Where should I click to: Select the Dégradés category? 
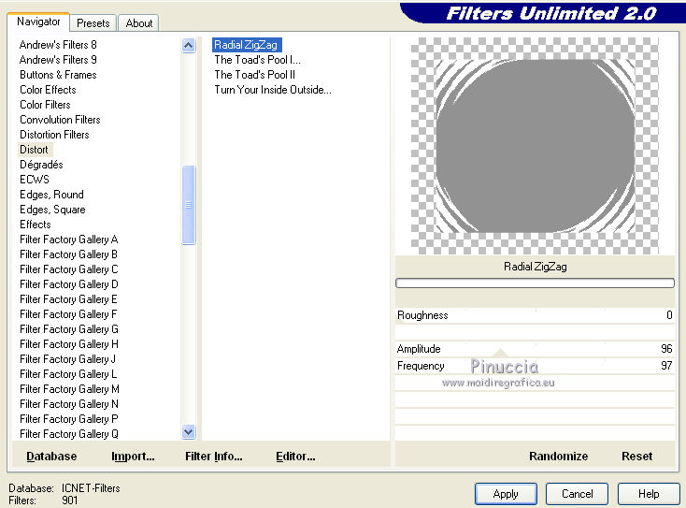tap(41, 165)
